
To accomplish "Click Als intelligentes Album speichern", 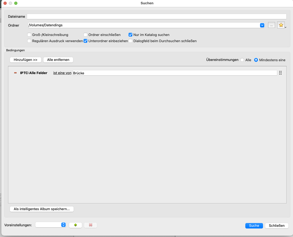I will tap(42, 209).
